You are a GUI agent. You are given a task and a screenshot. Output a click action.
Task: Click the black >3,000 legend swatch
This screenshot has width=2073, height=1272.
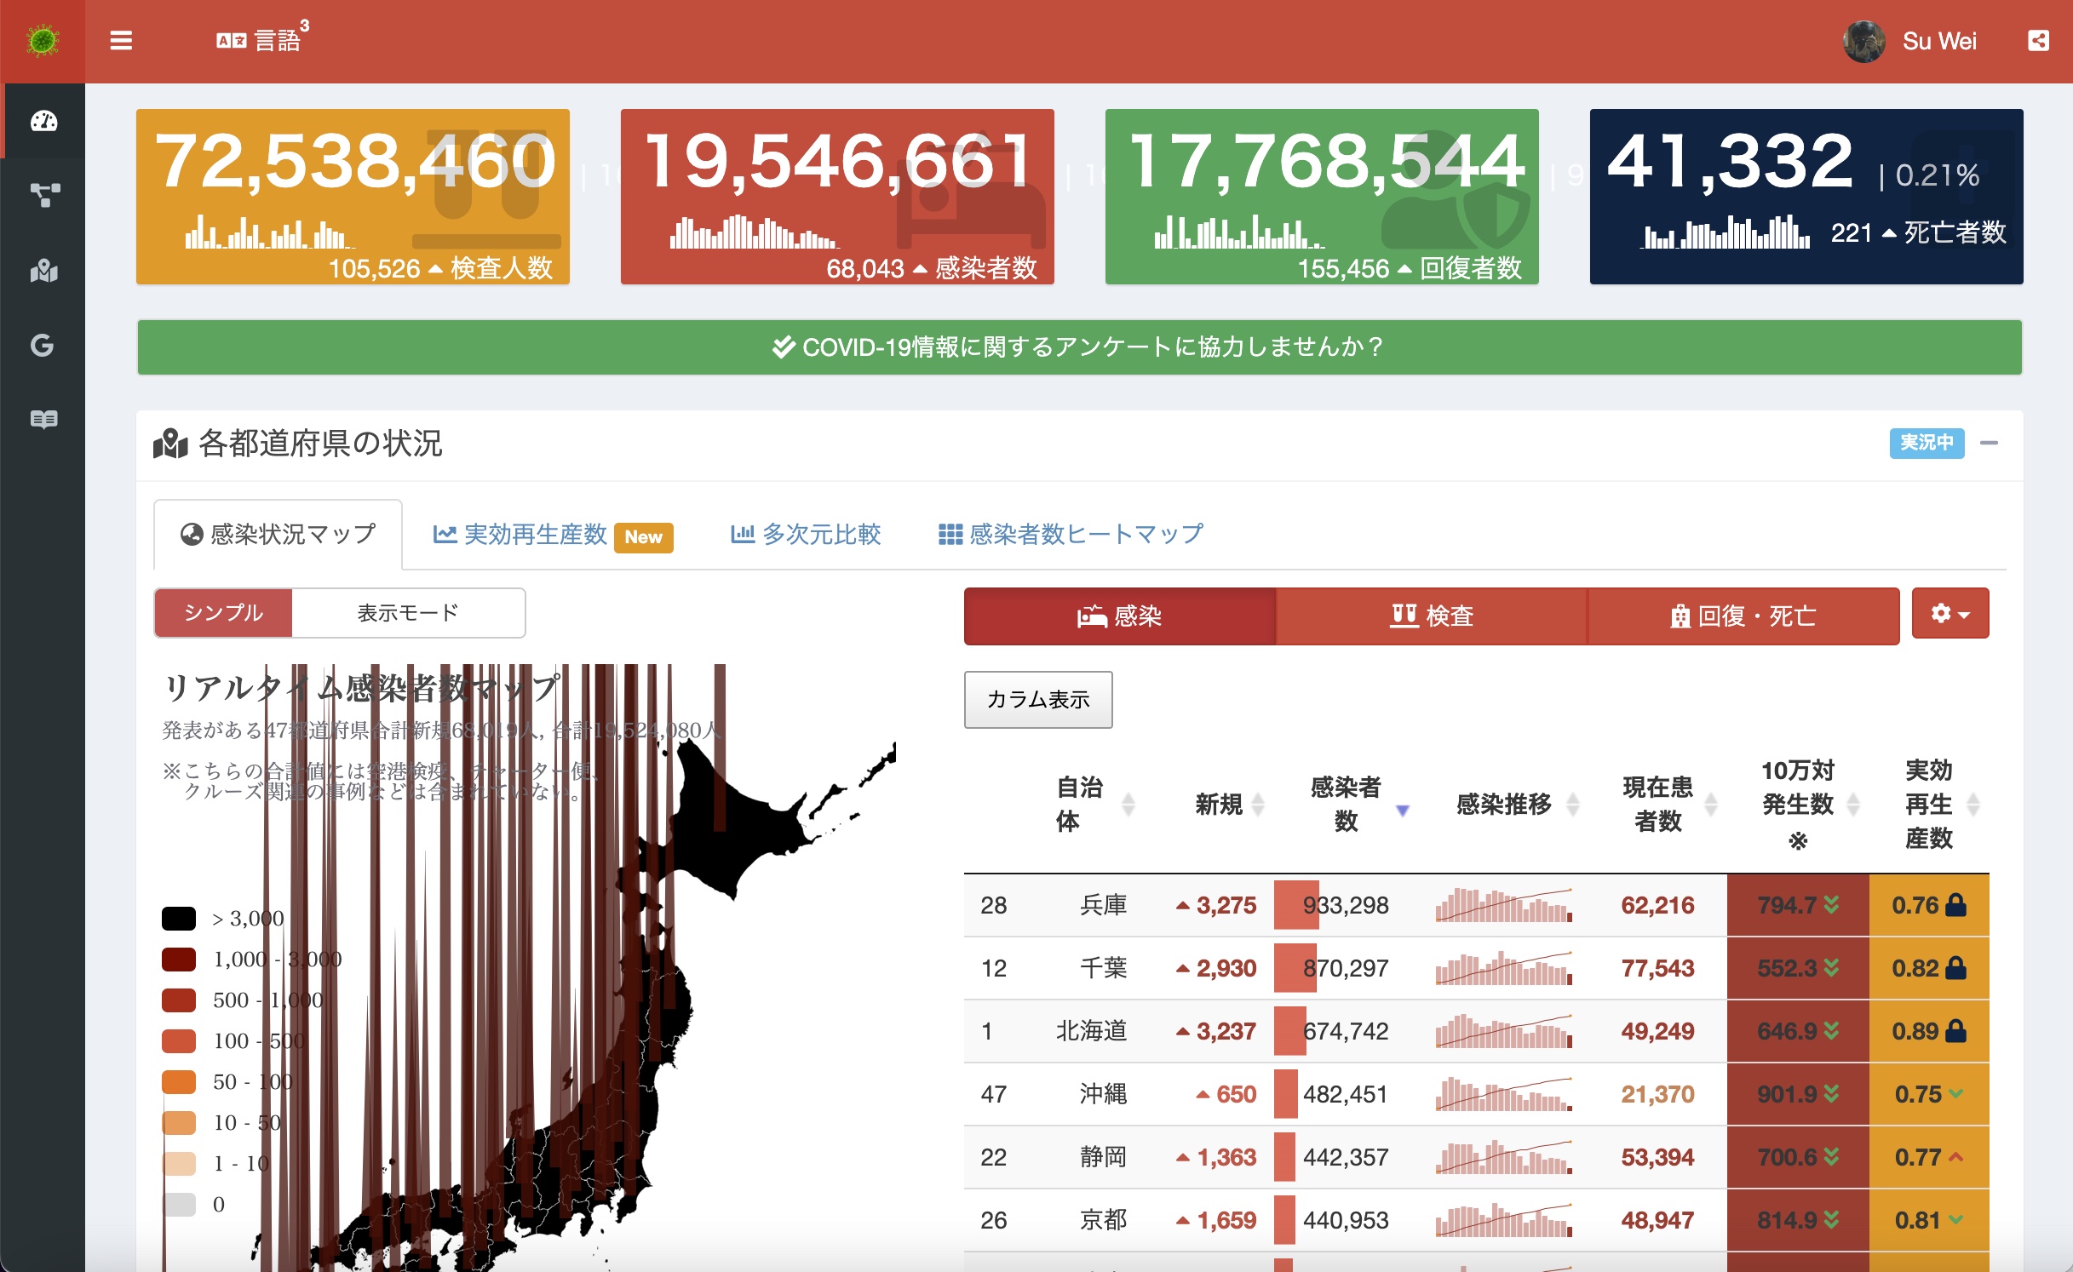179,919
